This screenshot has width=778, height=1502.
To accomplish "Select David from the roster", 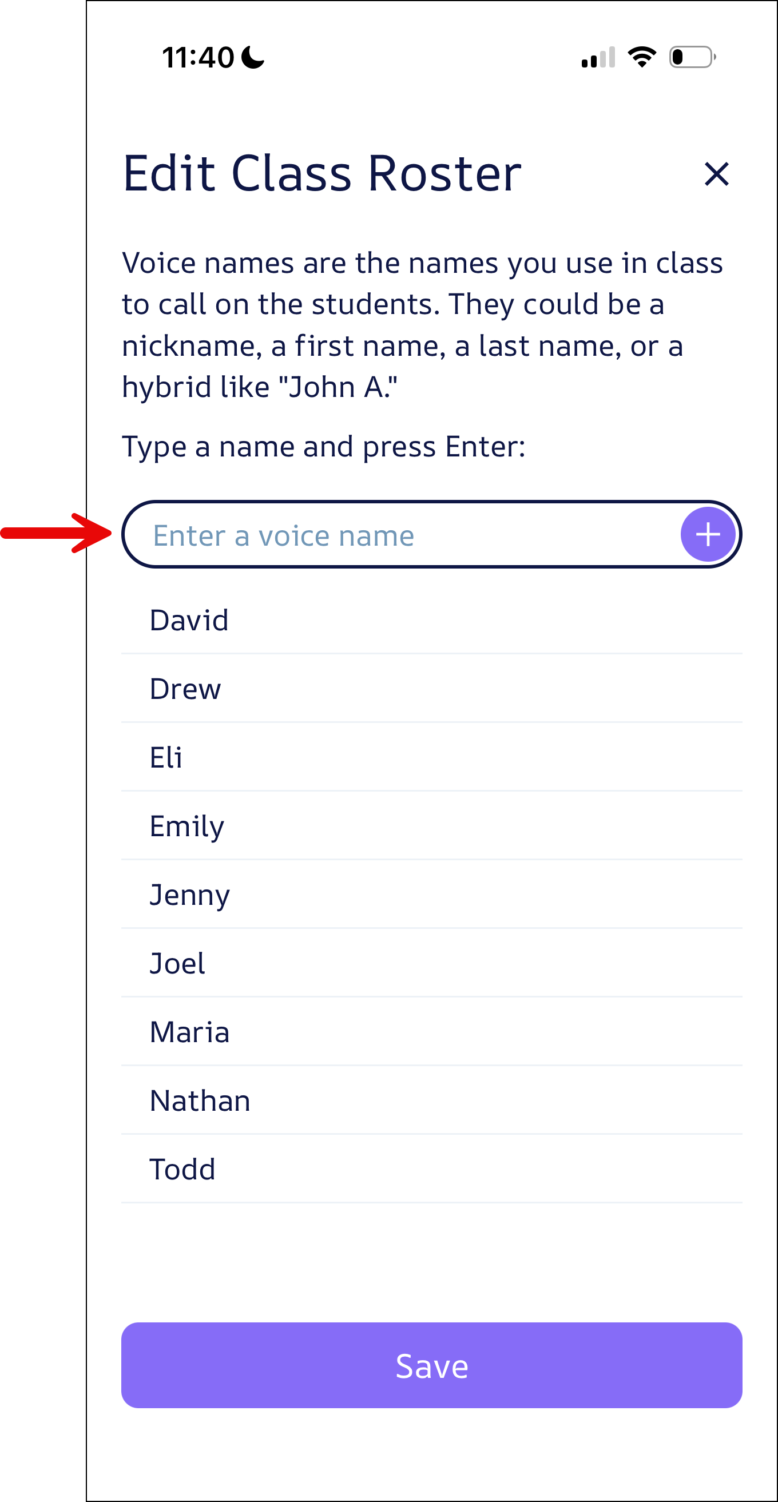I will click(188, 621).
